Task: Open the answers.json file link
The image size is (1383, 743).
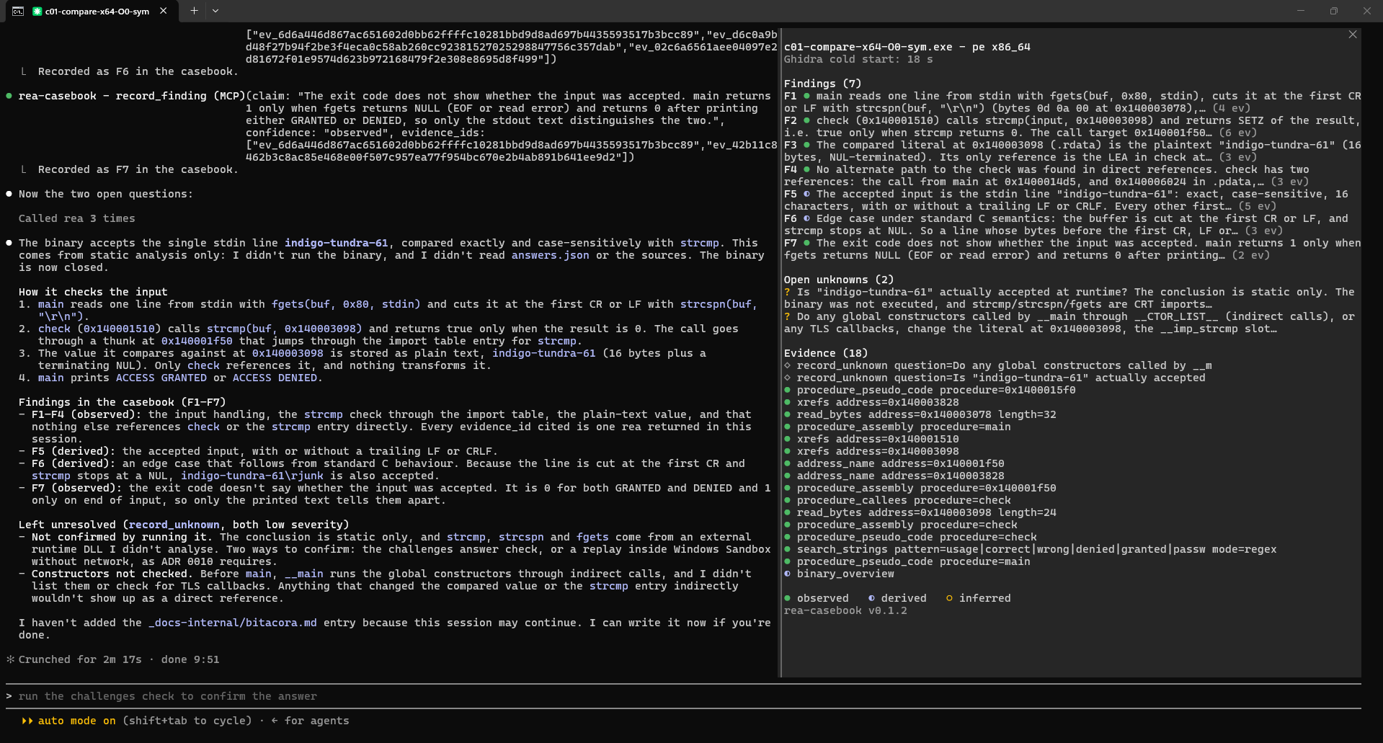Action: pos(550,255)
